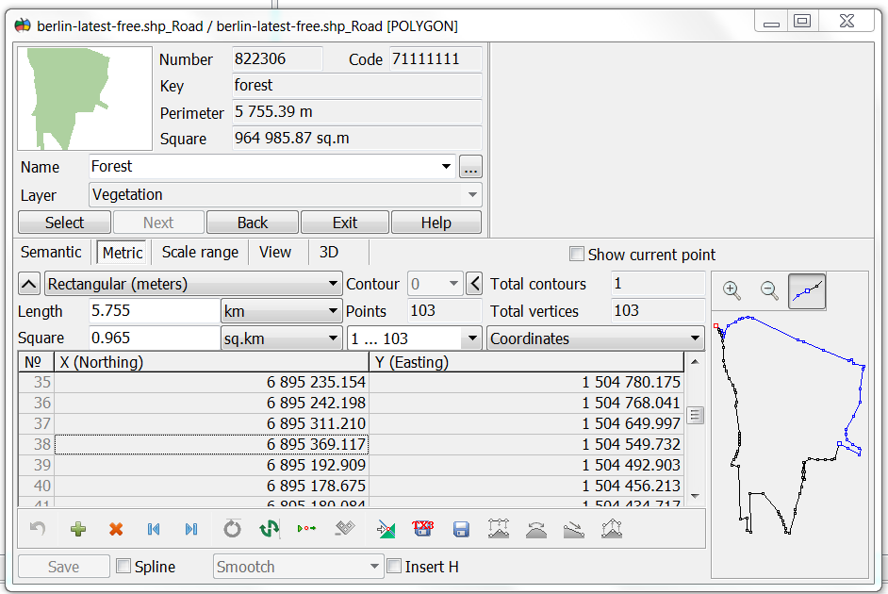
Task: Jump to last point icon
Action: click(191, 529)
